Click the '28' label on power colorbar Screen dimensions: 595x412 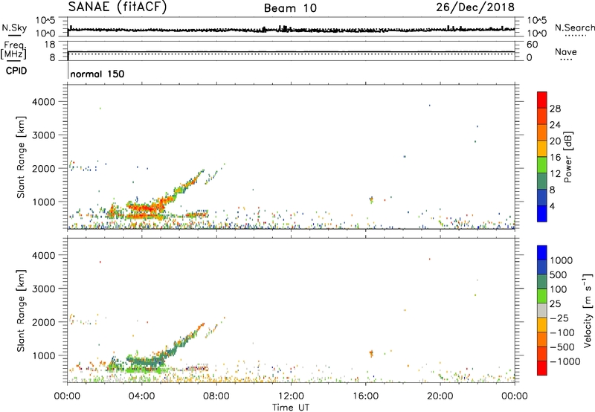(555, 109)
